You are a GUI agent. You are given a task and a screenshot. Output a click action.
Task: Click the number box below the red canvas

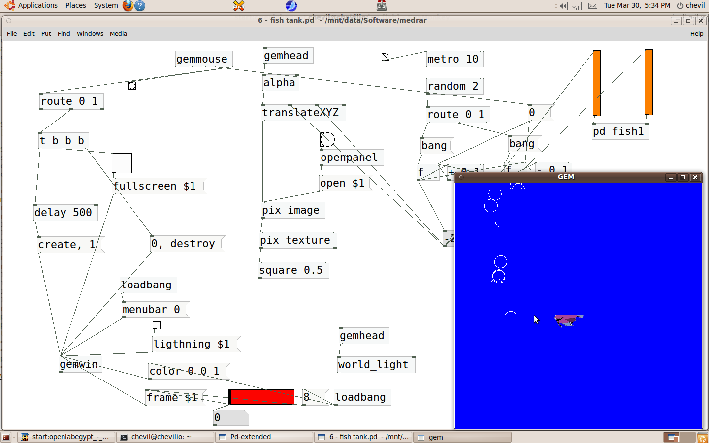tap(231, 417)
